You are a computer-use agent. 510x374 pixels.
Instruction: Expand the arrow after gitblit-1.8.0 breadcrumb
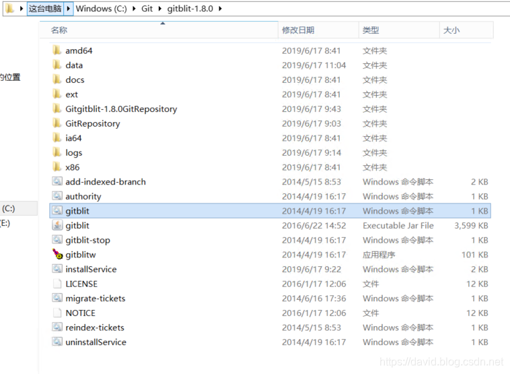220,9
